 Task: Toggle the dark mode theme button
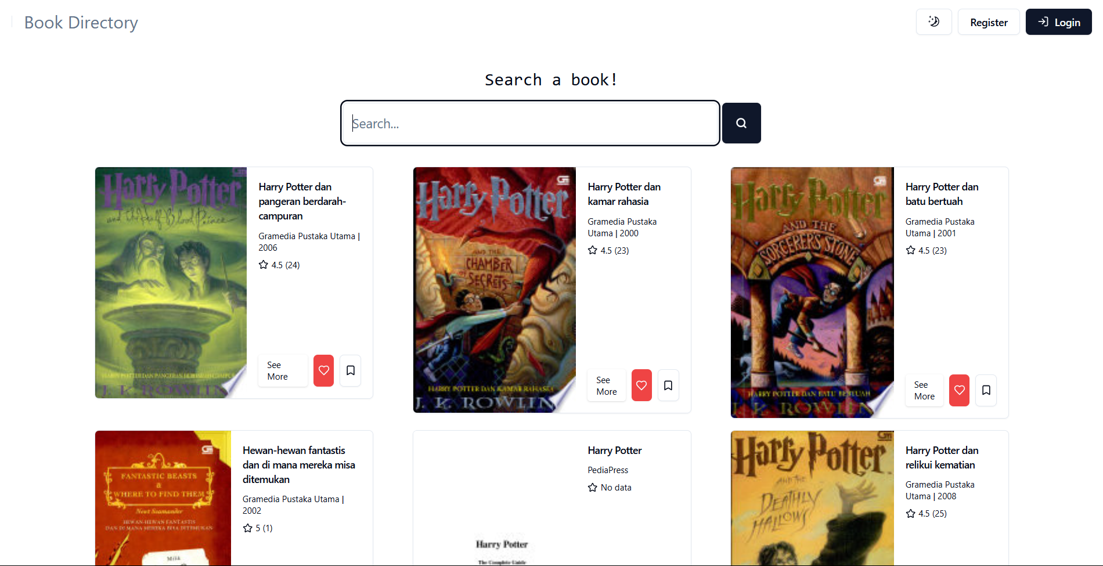click(x=933, y=22)
